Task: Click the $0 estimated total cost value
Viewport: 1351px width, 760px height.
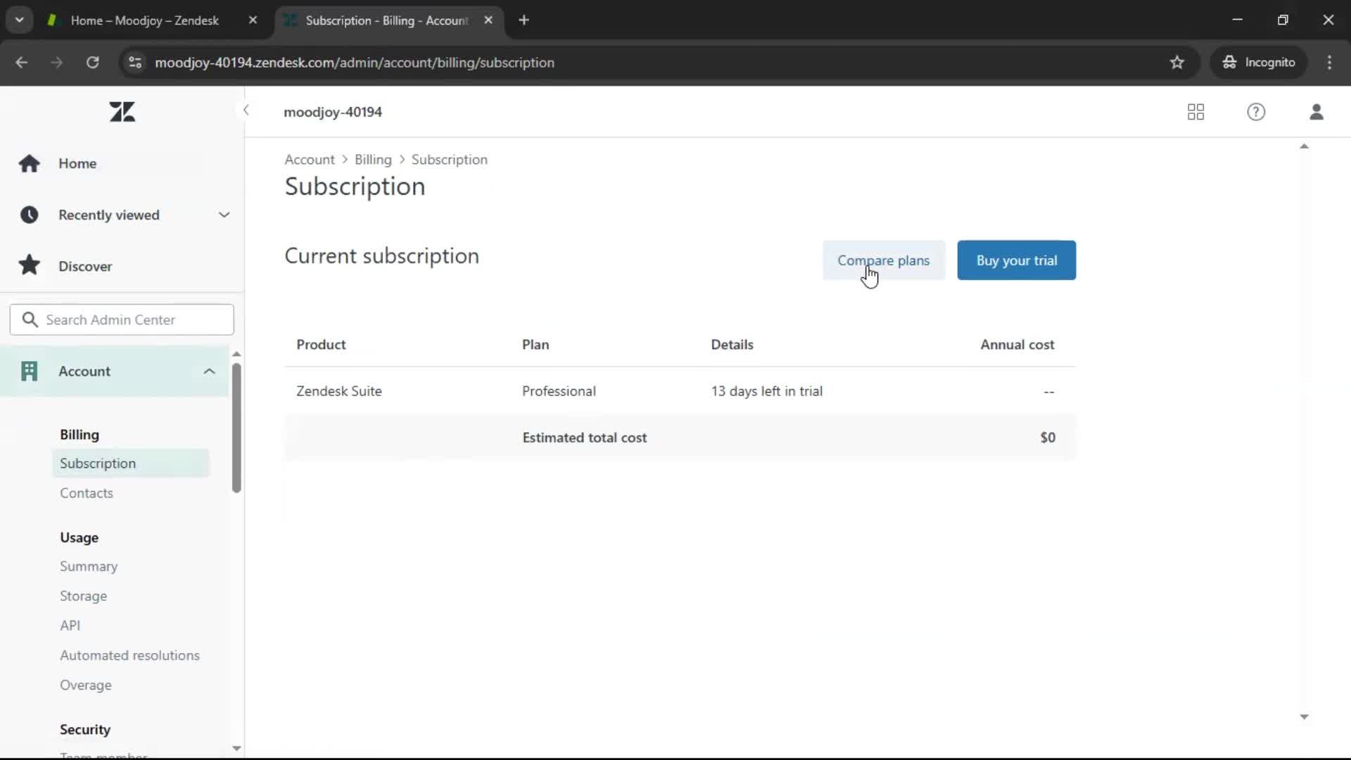Action: click(x=1047, y=437)
